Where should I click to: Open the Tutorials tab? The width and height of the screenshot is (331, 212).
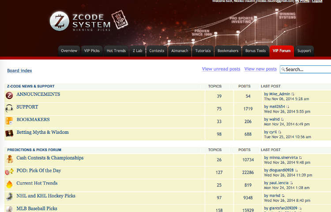(203, 51)
